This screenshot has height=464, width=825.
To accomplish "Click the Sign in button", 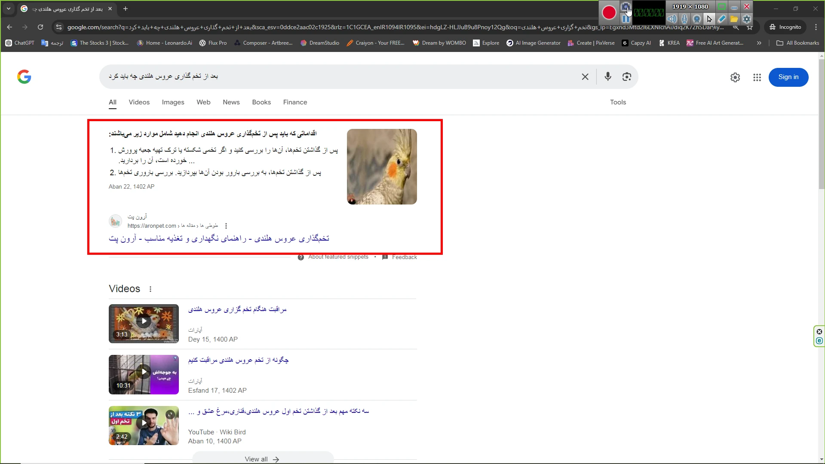I will pyautogui.click(x=788, y=77).
